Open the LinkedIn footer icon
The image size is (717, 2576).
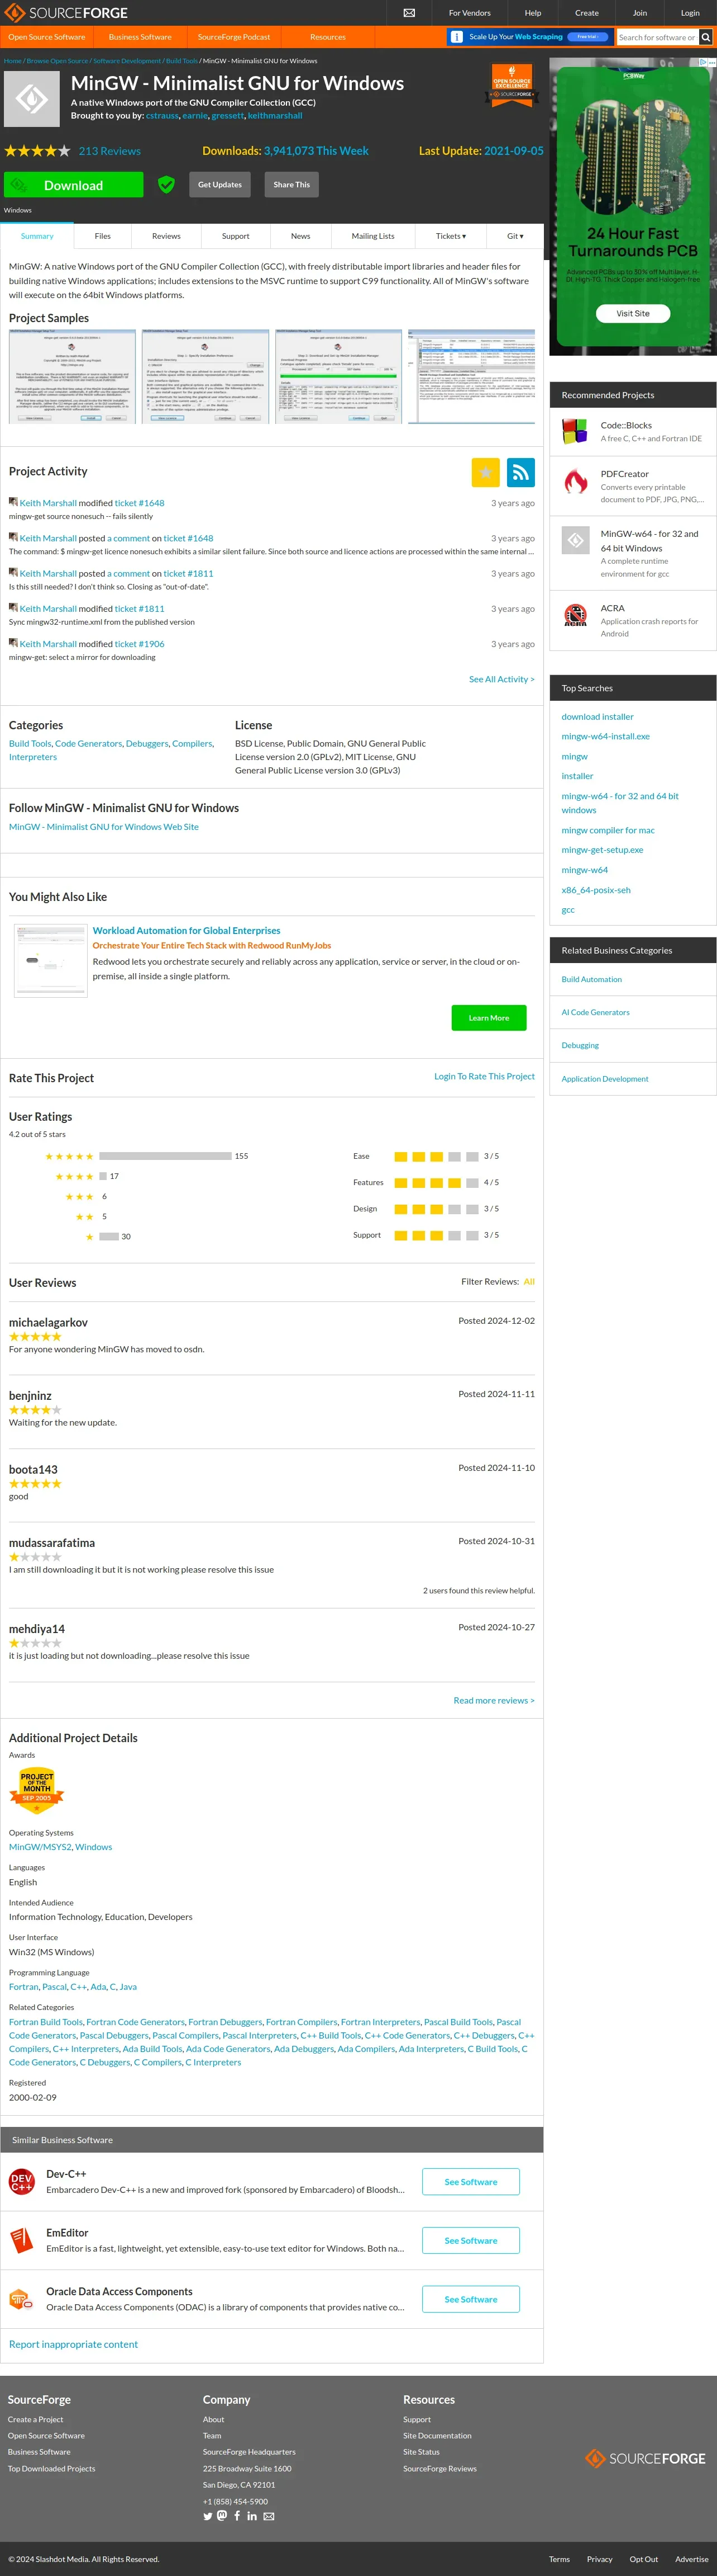pos(252,2516)
